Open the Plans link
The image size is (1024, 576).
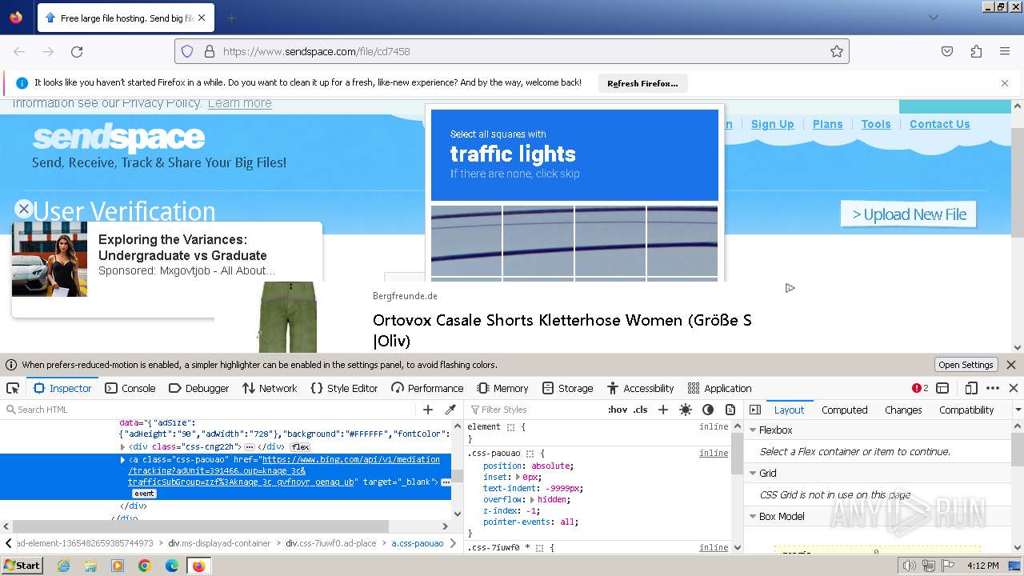point(827,124)
